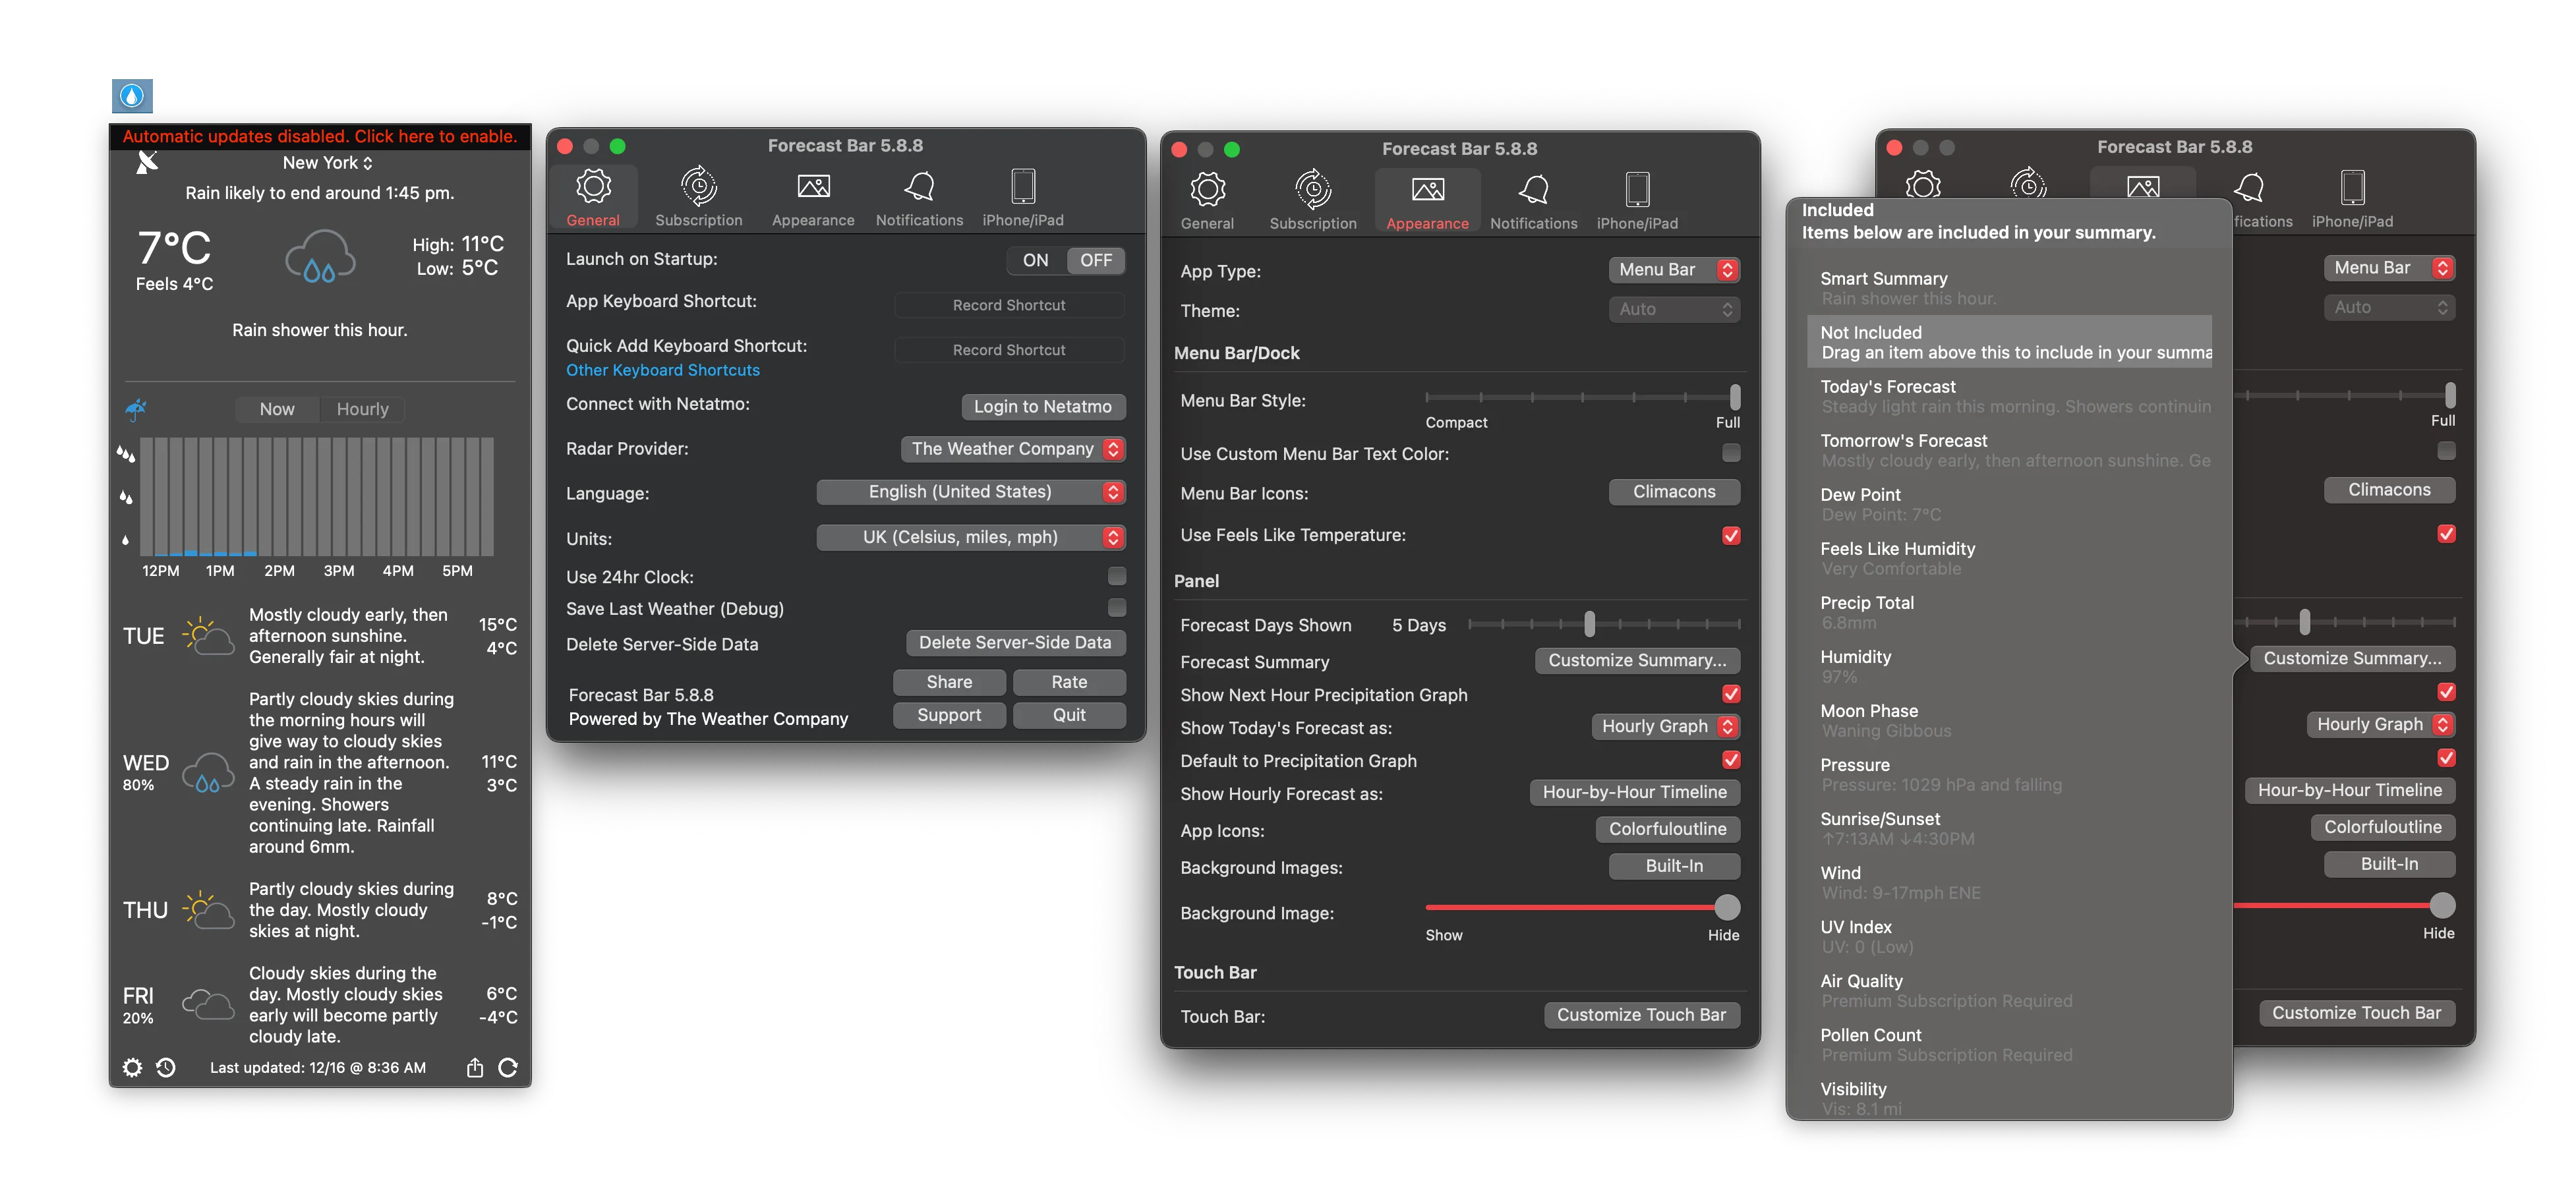Open the App Type Menu Bar dropdown
The height and width of the screenshot is (1202, 2576).
click(x=1673, y=269)
